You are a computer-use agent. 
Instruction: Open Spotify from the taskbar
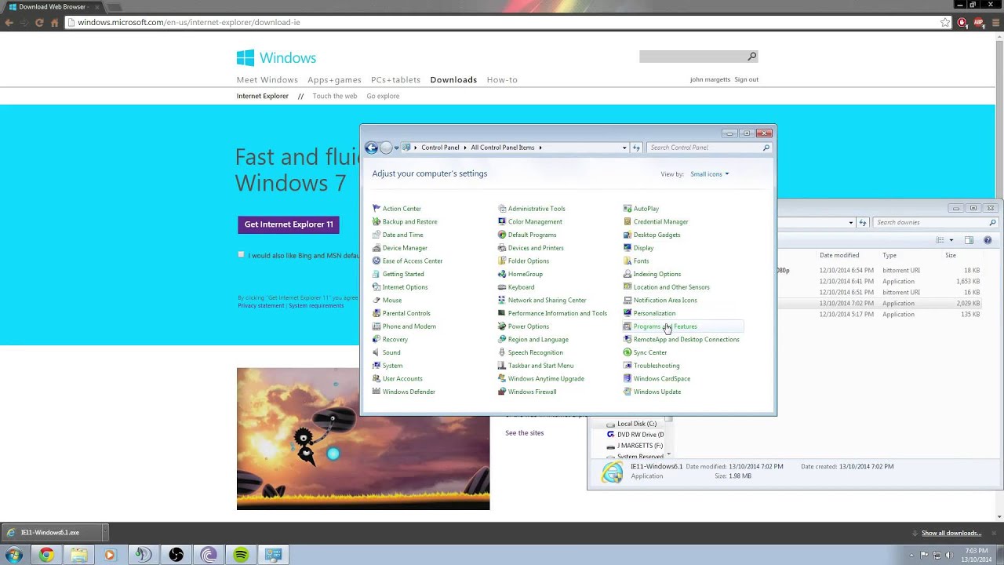point(241,555)
